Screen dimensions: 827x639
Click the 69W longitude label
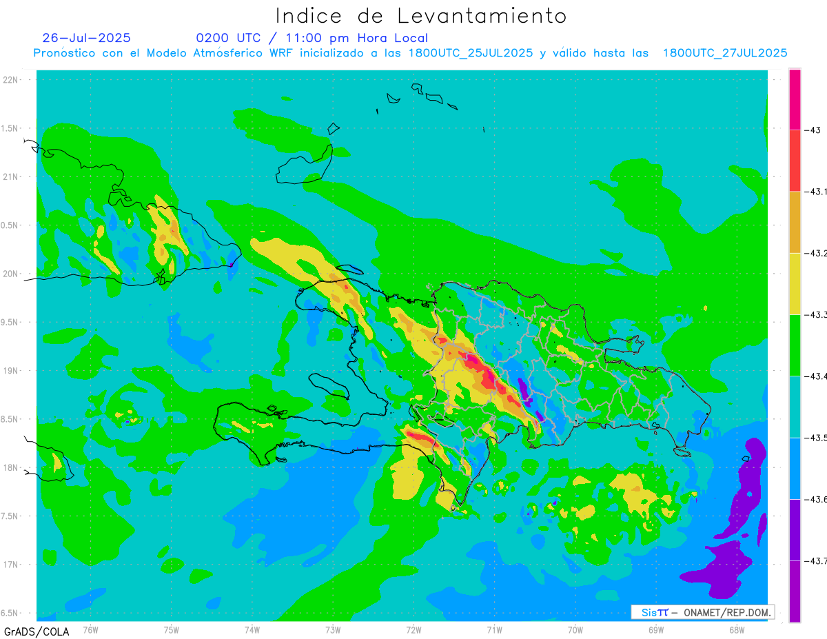pos(656,629)
